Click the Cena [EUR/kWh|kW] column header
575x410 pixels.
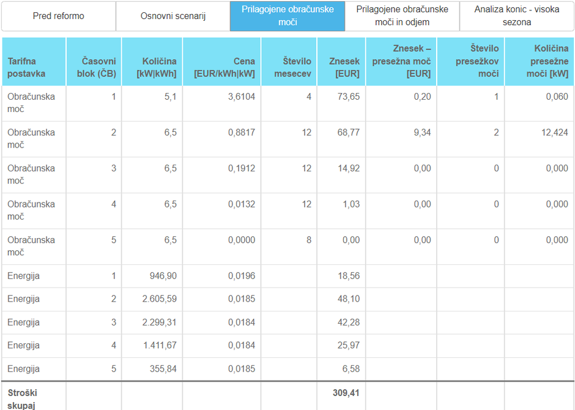(224, 67)
